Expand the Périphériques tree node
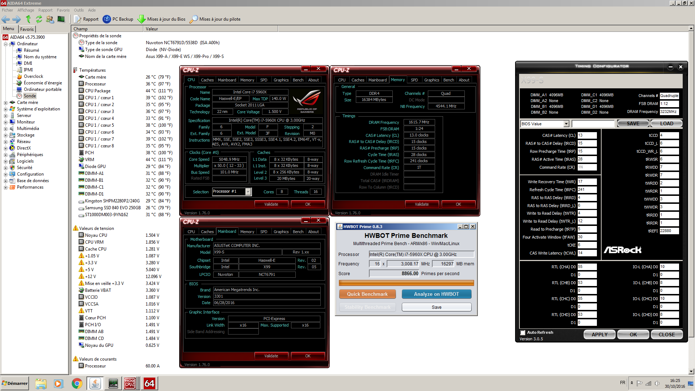The height and width of the screenshot is (391, 695). (5, 155)
